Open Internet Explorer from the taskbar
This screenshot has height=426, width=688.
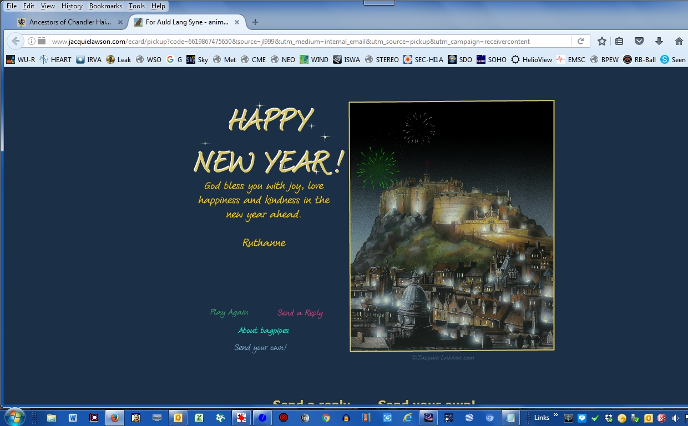408,418
